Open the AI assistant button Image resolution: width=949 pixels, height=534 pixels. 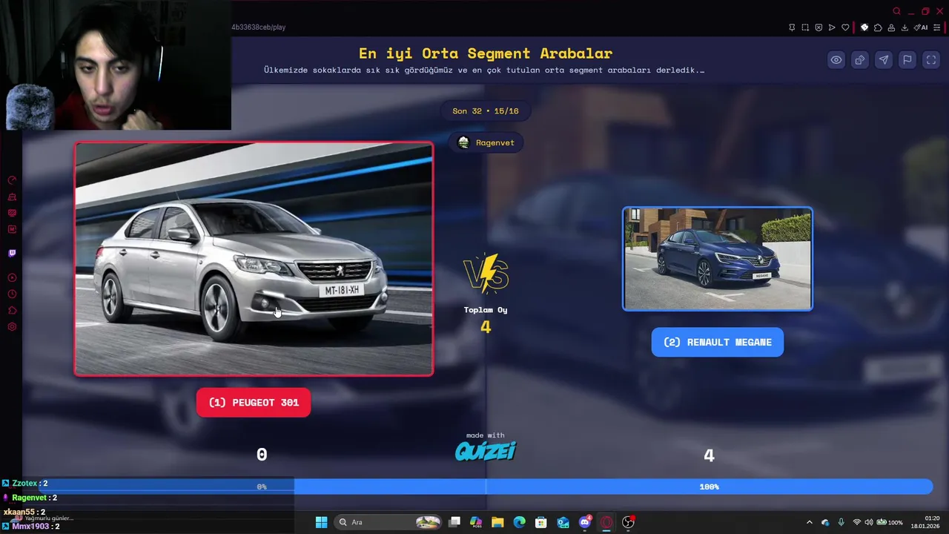coord(921,27)
